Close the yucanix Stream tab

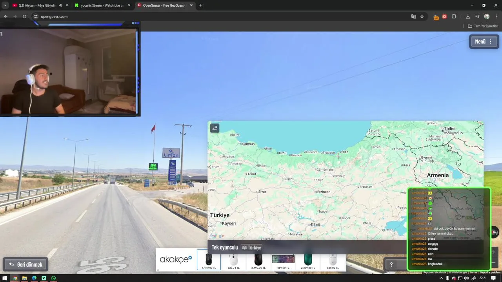(x=129, y=5)
